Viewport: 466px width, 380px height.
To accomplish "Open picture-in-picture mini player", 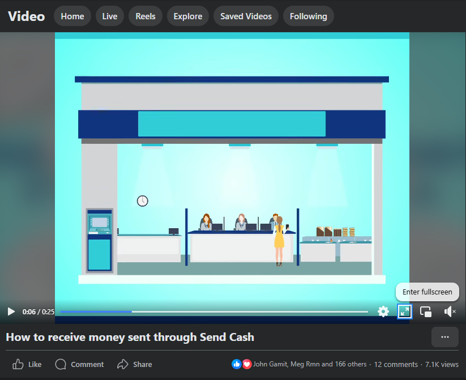I will click(x=426, y=311).
